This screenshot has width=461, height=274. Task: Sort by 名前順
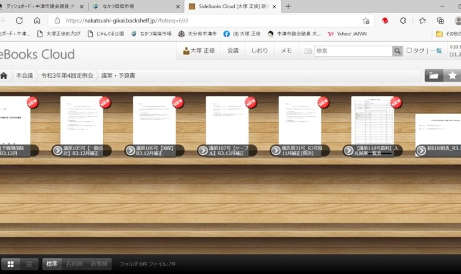coord(74,264)
